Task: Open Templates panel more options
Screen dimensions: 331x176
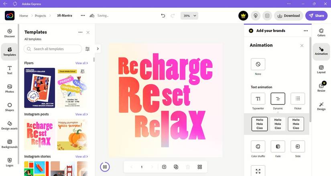Action: (x=80, y=33)
